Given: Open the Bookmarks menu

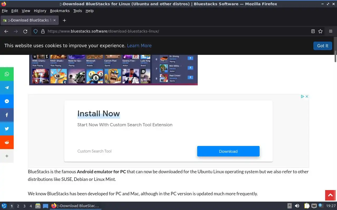Looking at the screenshot, I should [60, 11].
